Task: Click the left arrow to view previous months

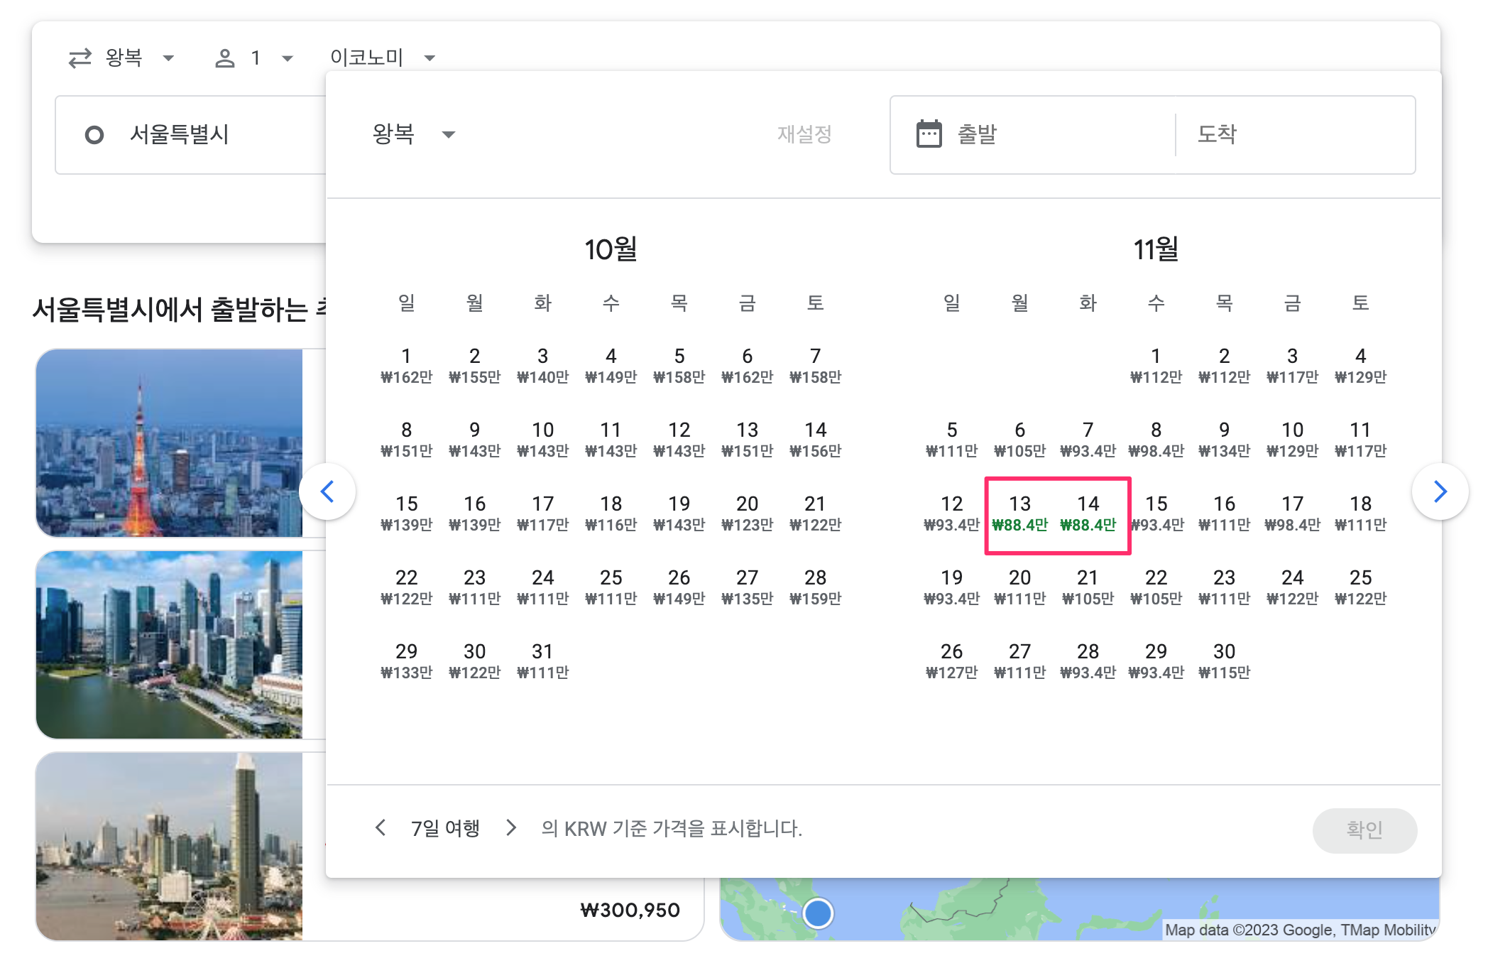Action: click(x=328, y=491)
